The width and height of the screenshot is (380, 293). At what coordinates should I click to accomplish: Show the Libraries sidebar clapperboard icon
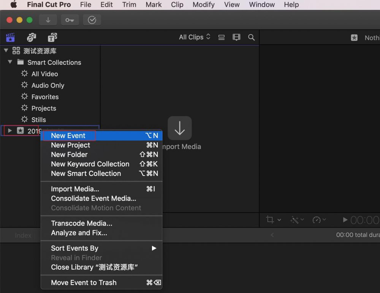(10, 38)
